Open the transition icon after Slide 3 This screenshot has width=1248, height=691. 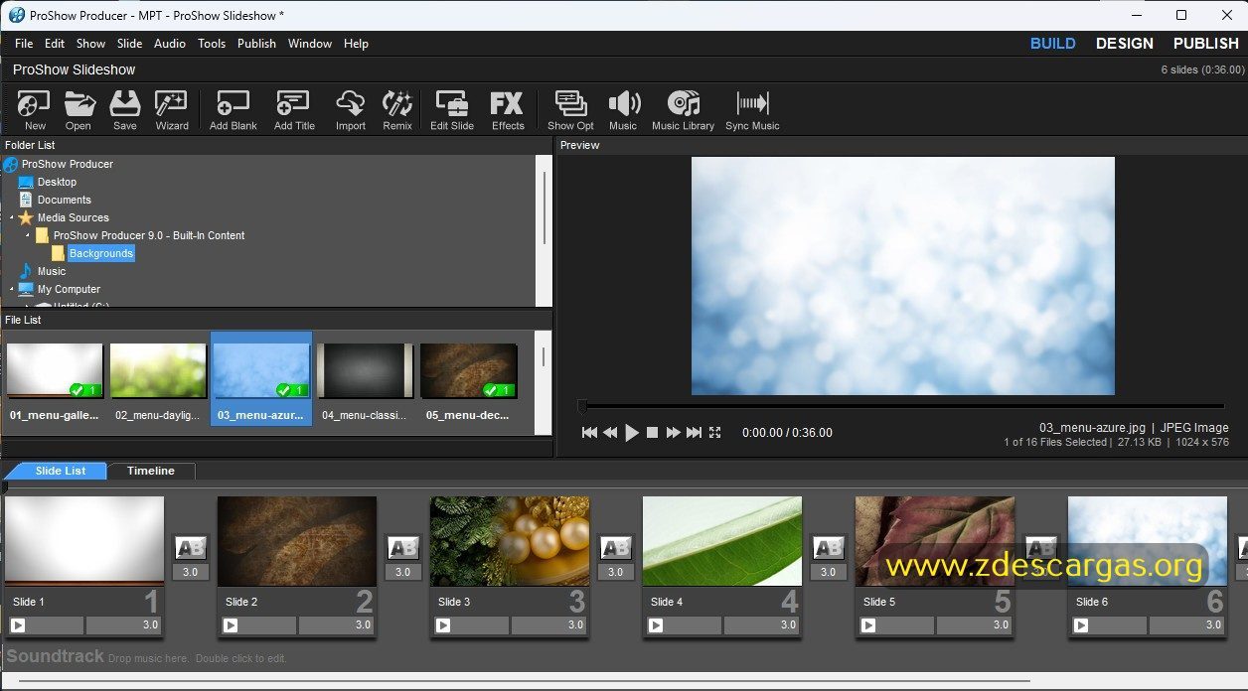tap(615, 548)
